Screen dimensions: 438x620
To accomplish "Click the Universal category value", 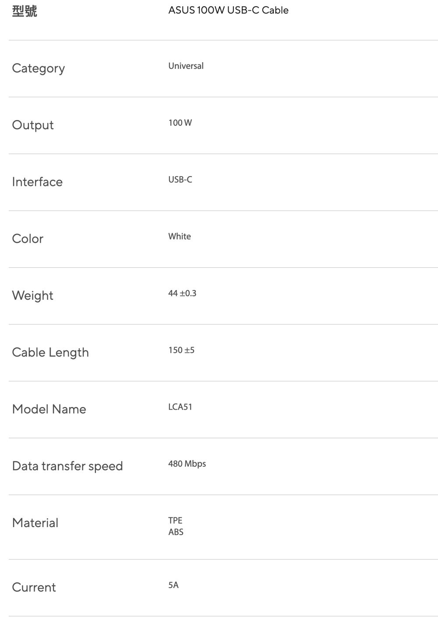I will (x=186, y=66).
